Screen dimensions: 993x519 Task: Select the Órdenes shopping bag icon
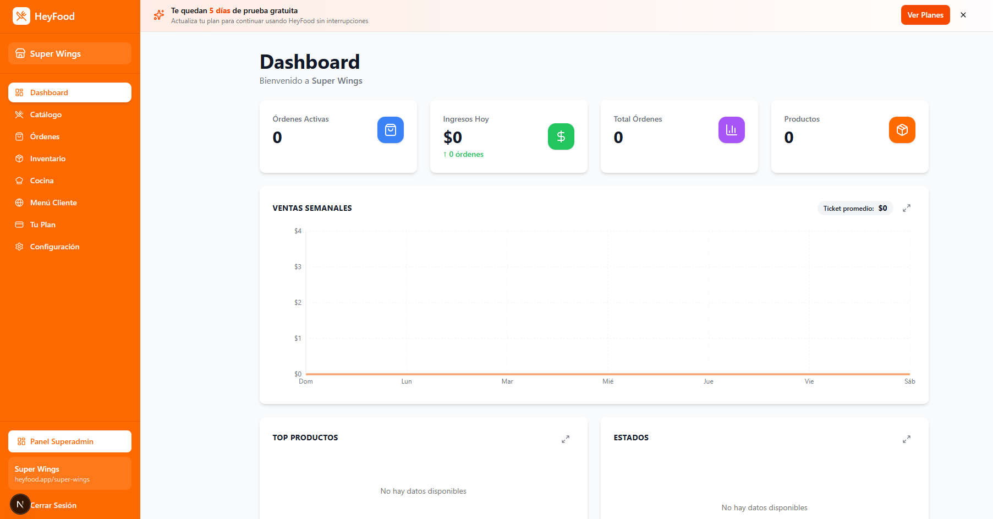(x=19, y=136)
